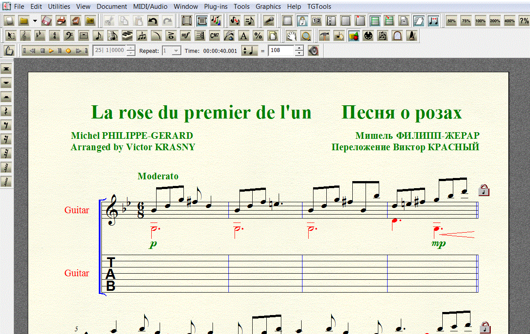Open file using the folder icon

tap(24, 21)
